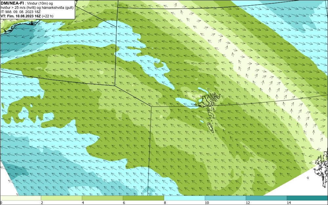This screenshot has width=328, height=205.
Task: Click the 12–14 m/s teal legend swatch
Action: pos(266,198)
